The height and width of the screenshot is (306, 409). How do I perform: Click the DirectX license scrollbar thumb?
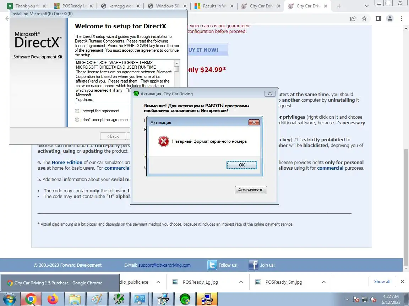pos(177,69)
